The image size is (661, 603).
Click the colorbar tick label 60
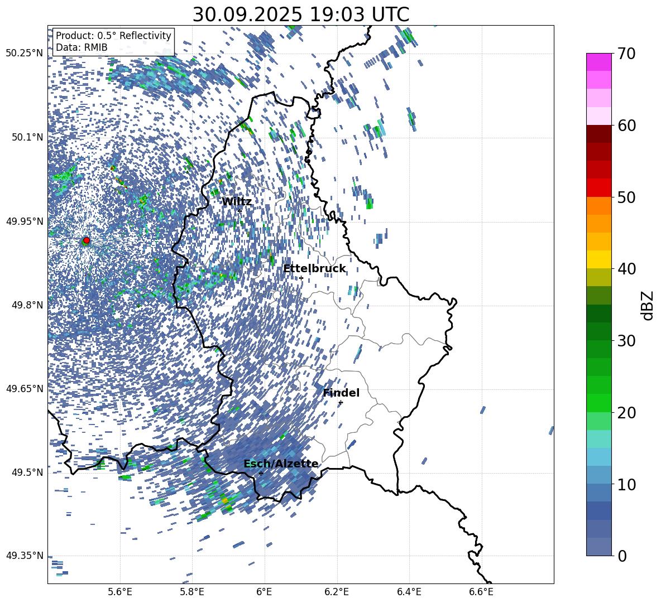coord(626,126)
